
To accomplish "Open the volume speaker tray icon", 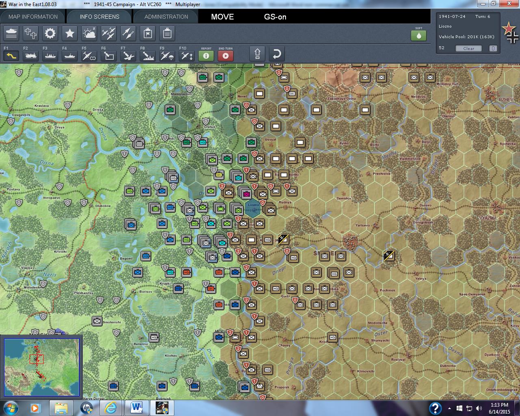I will [479, 408].
